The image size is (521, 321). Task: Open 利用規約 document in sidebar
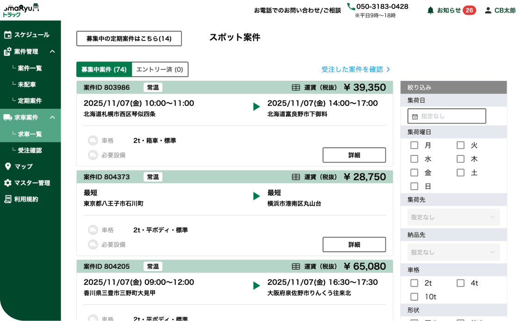pos(7,199)
